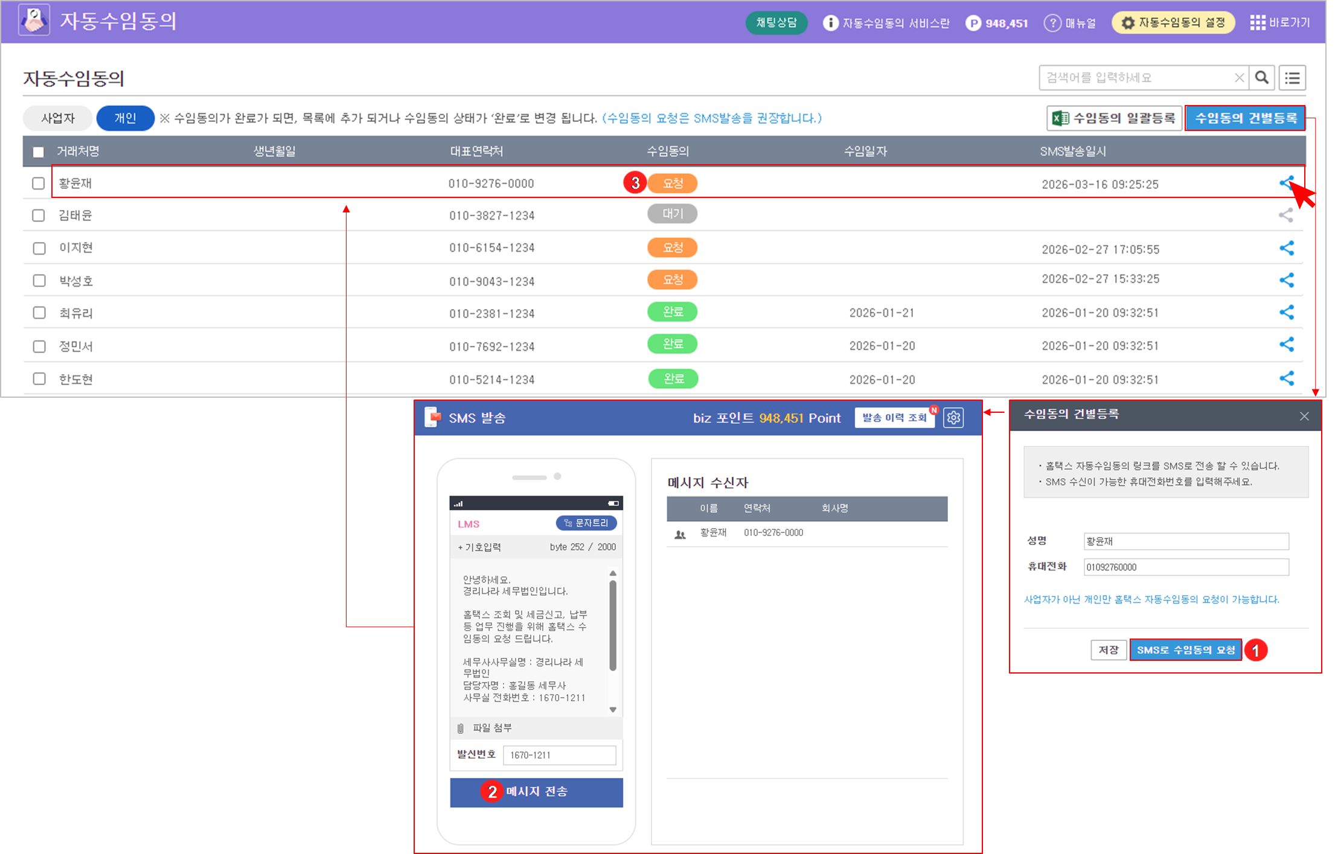The width and height of the screenshot is (1335, 854).
Task: Switch to the 사업자 tab
Action: (x=58, y=118)
